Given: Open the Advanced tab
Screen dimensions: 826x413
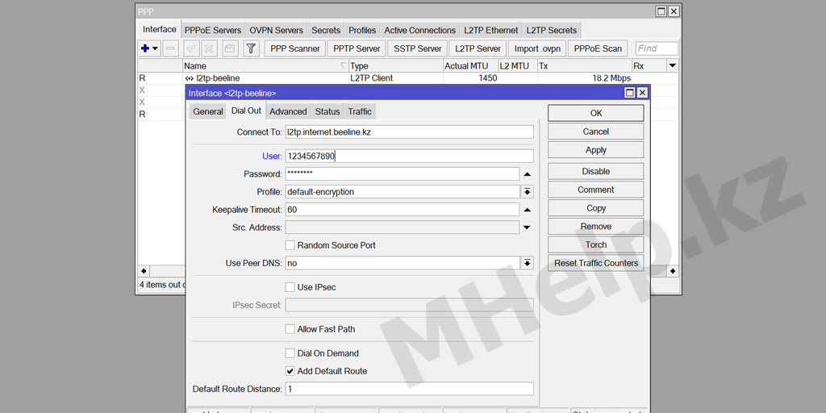Looking at the screenshot, I should tap(288, 111).
